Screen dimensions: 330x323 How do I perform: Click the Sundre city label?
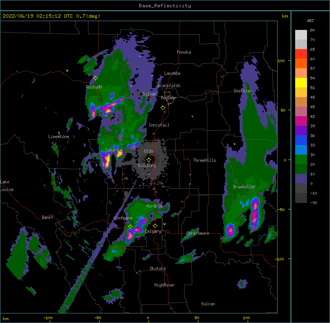(112, 150)
